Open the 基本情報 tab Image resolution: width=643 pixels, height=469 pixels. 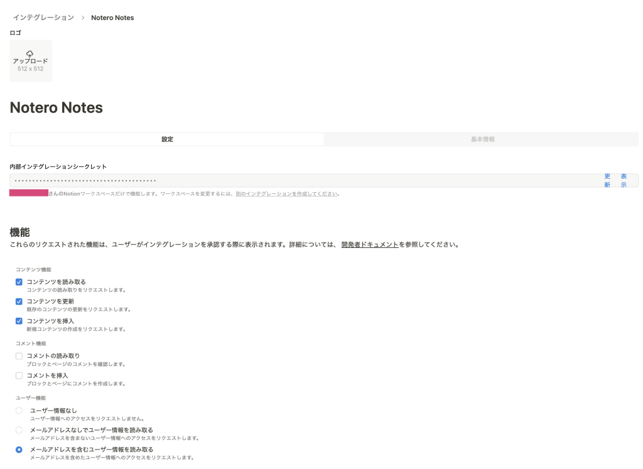coord(482,139)
